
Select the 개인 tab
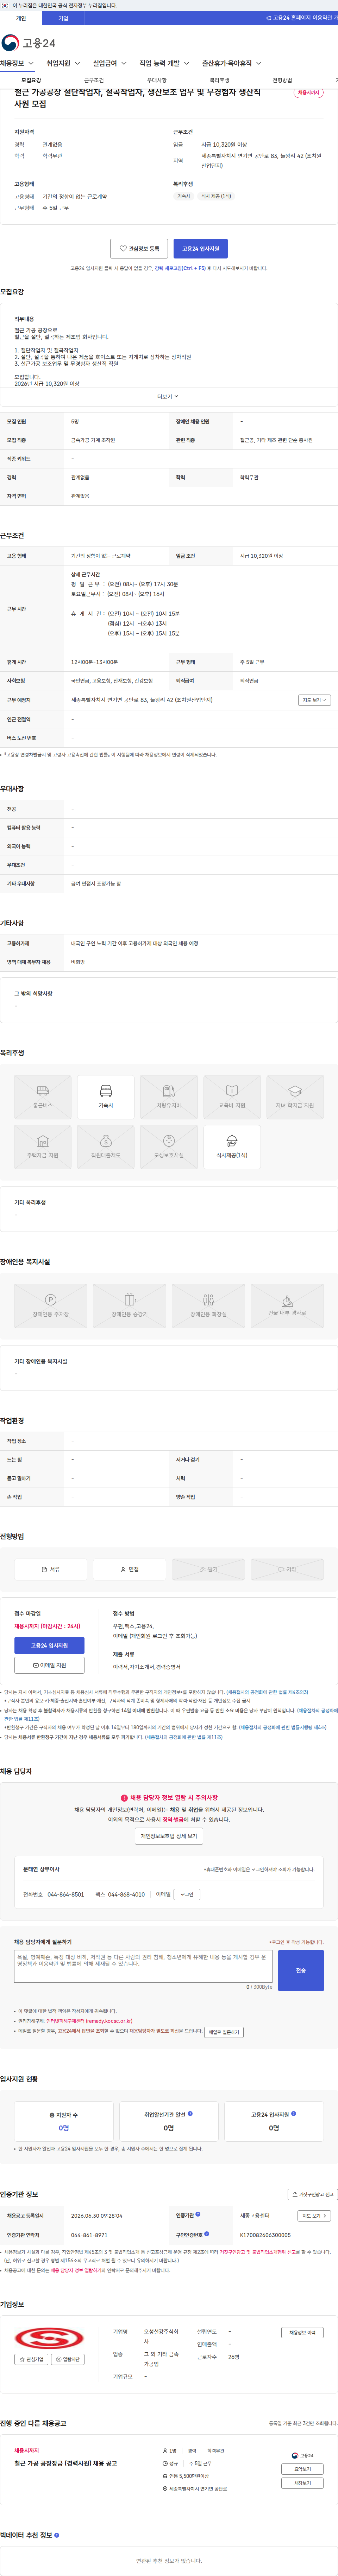click(21, 18)
